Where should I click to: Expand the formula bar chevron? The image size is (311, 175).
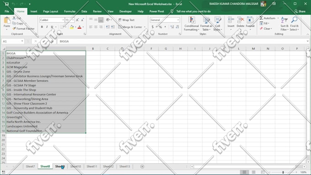(x=308, y=41)
